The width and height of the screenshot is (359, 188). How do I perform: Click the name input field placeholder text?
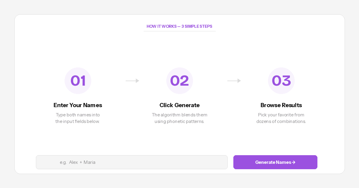coord(78,162)
